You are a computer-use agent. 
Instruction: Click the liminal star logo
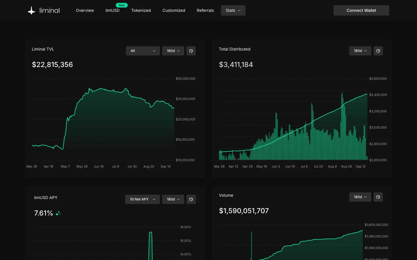pyautogui.click(x=31, y=10)
